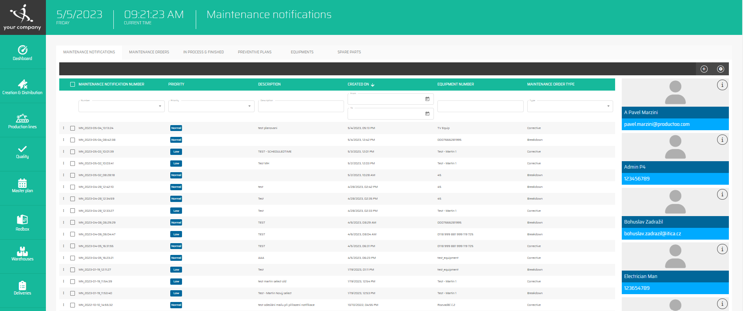Click the add notification plus icon
Image resolution: width=743 pixels, height=311 pixels.
(x=704, y=69)
